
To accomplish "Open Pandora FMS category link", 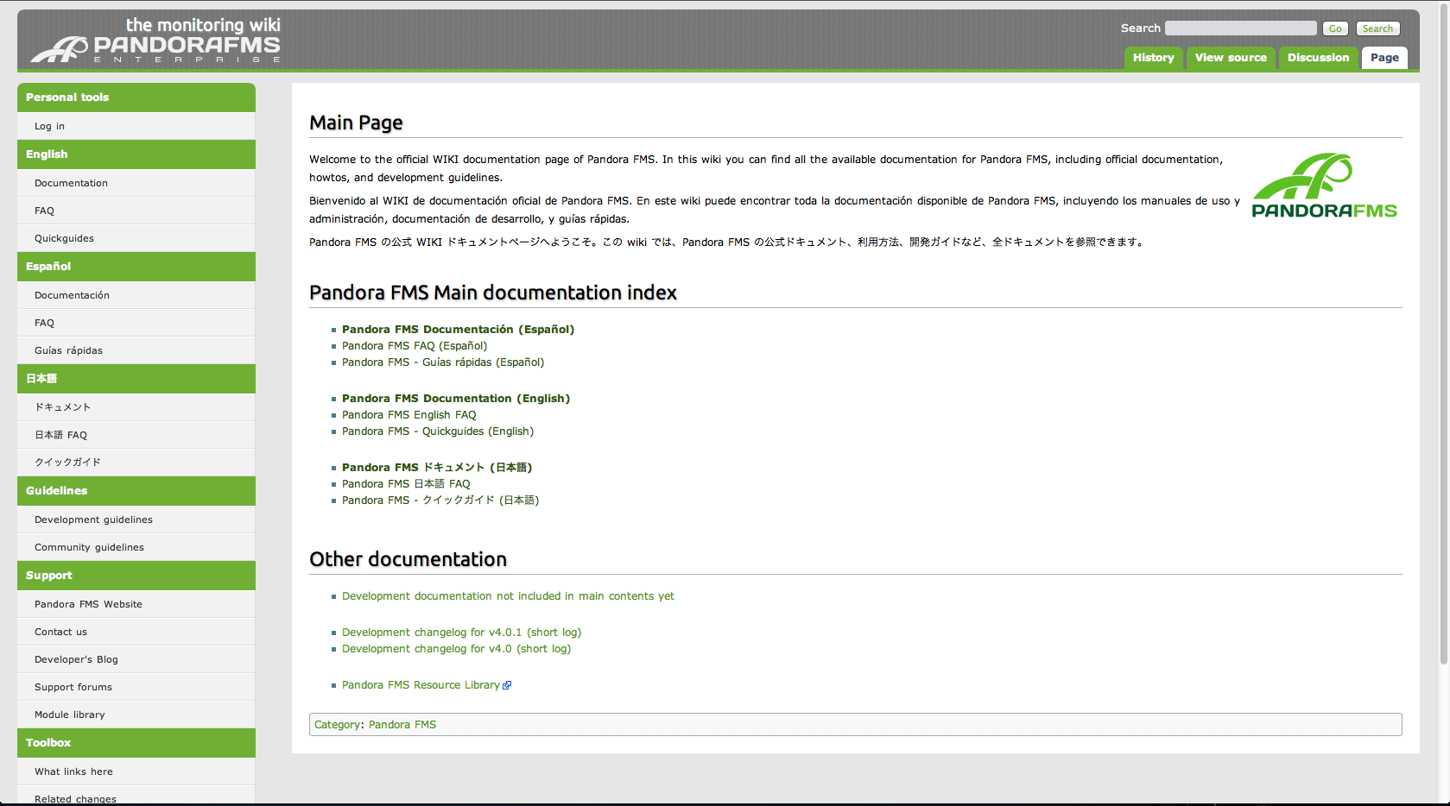I will [x=402, y=725].
